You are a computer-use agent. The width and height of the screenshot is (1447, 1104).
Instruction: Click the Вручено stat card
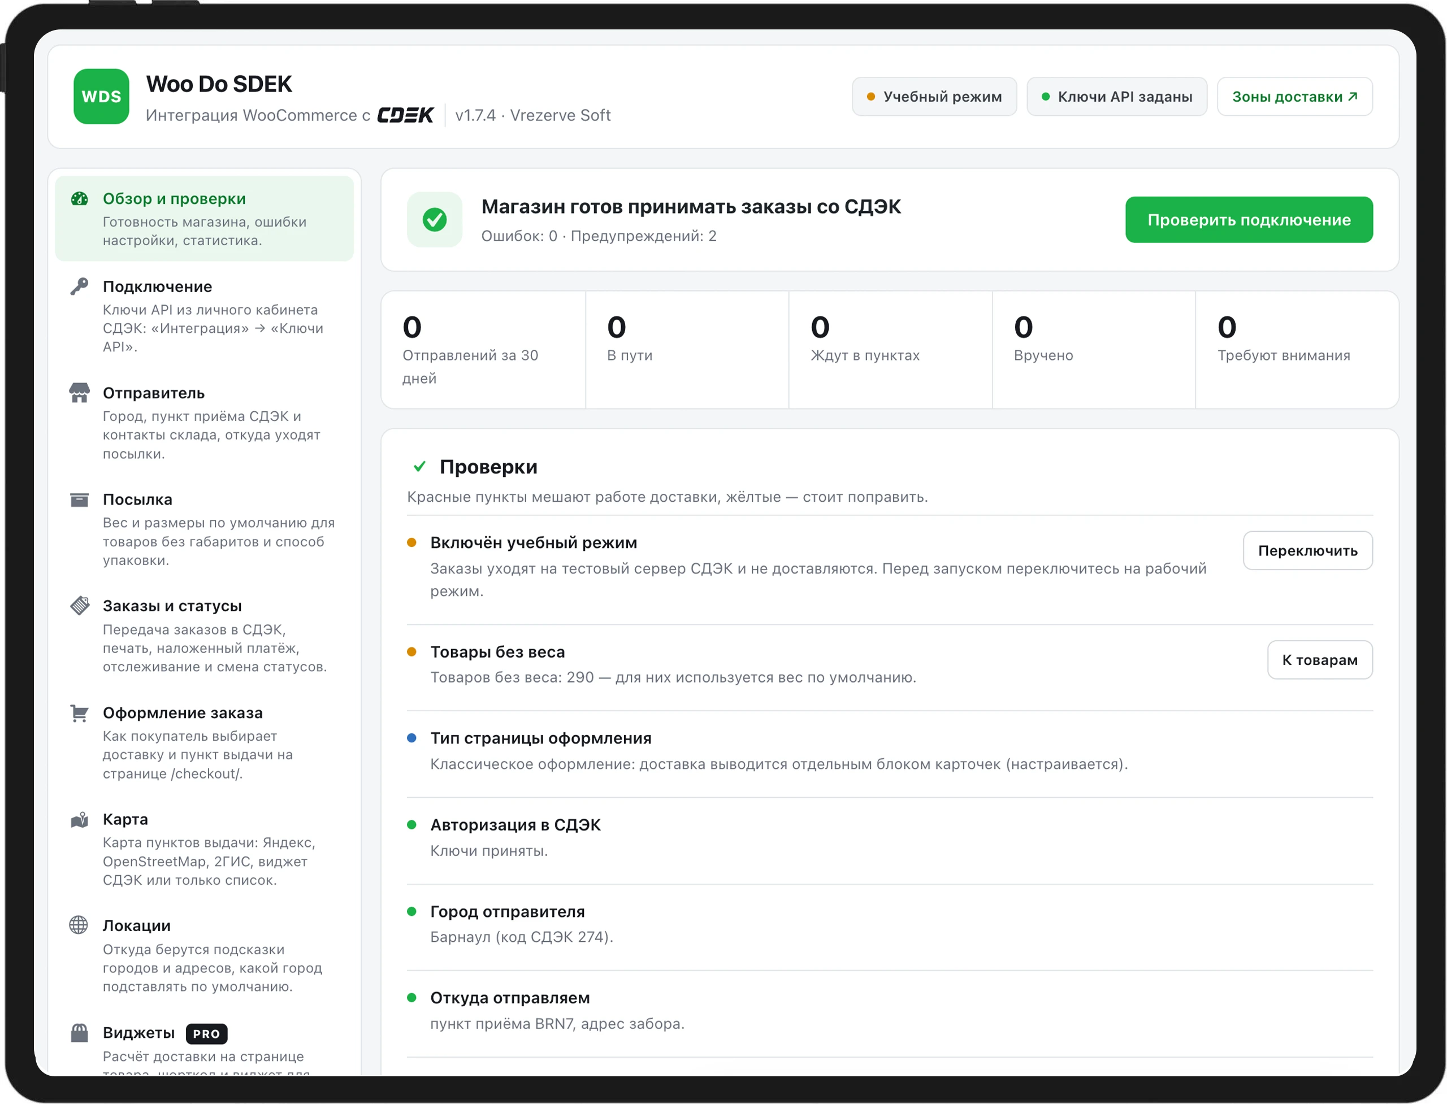(1094, 350)
